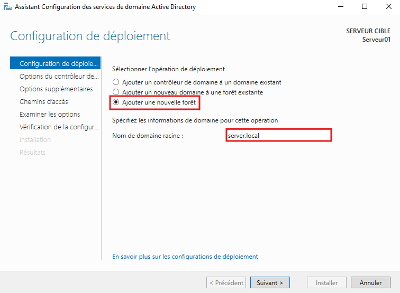Select 'Chemins d'accès' in the sidebar
This screenshot has width=400, height=293.
[43, 102]
